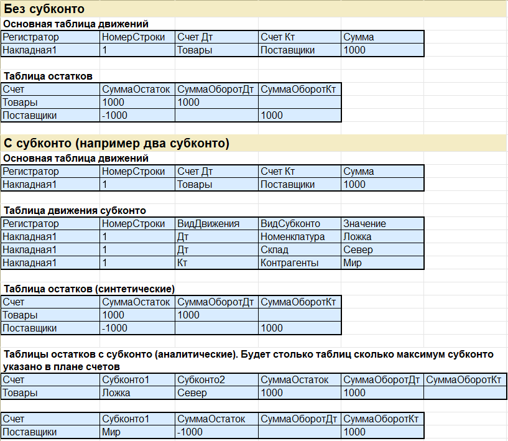Click the 'Таблица движения субконто' title

coord(75,211)
